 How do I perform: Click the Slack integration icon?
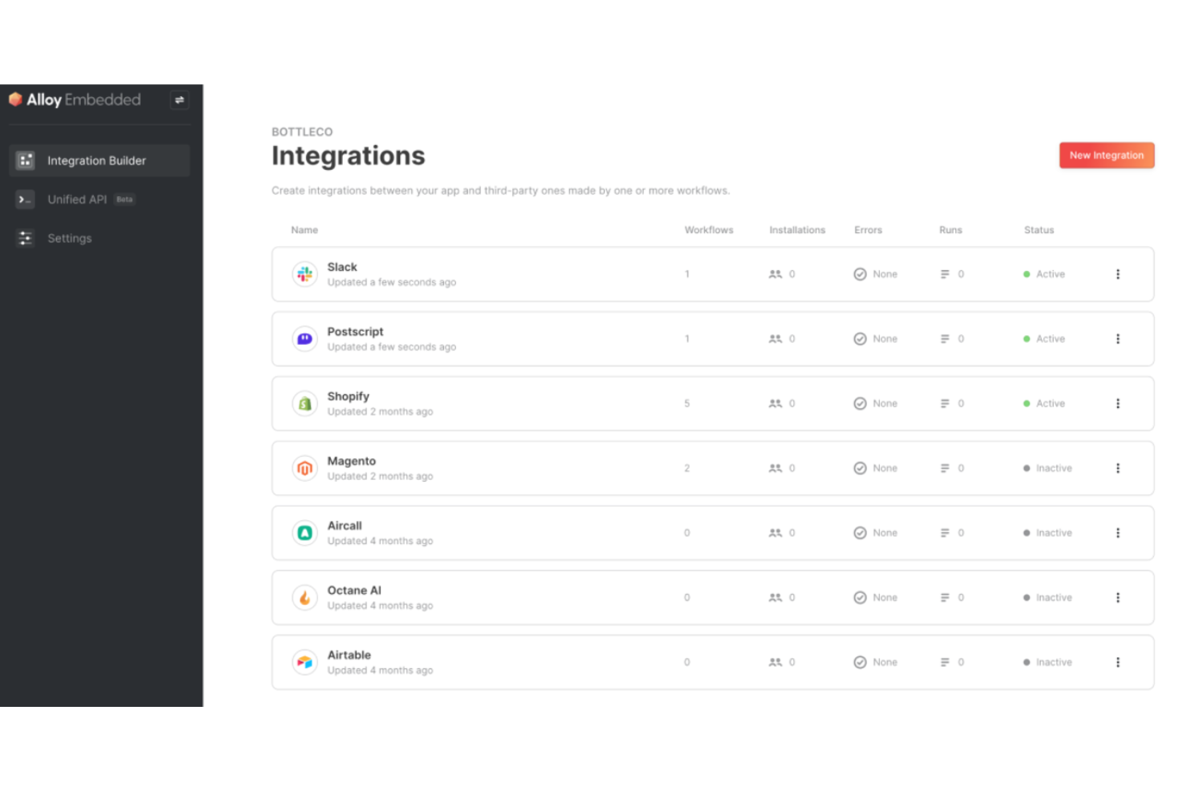305,274
